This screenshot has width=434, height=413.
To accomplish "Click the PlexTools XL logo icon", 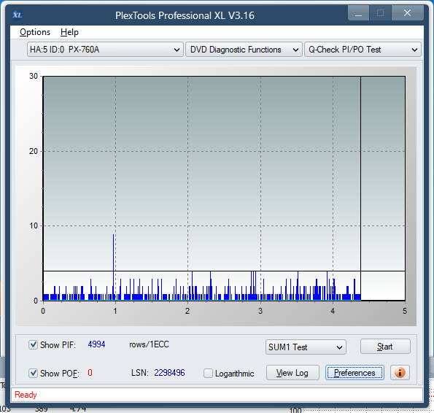I will (18, 15).
